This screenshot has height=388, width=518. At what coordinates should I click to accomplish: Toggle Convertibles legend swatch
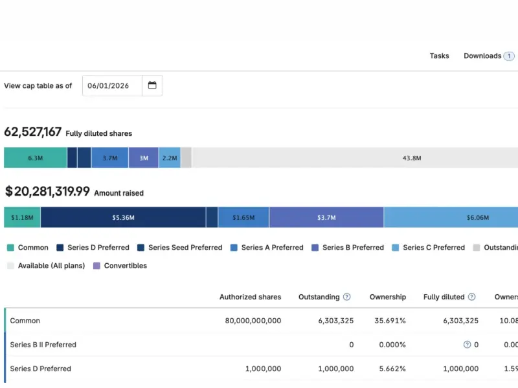(96, 266)
